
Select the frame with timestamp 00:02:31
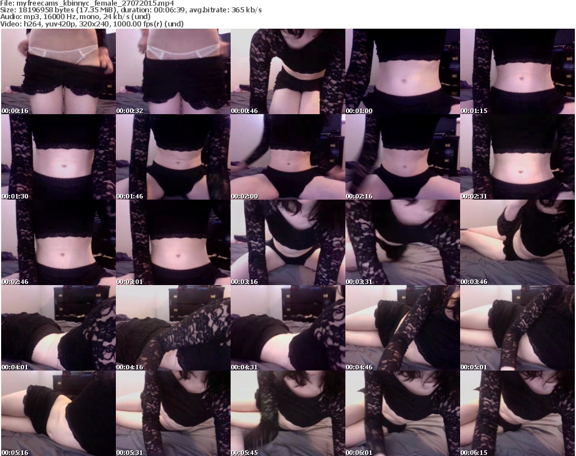(517, 157)
